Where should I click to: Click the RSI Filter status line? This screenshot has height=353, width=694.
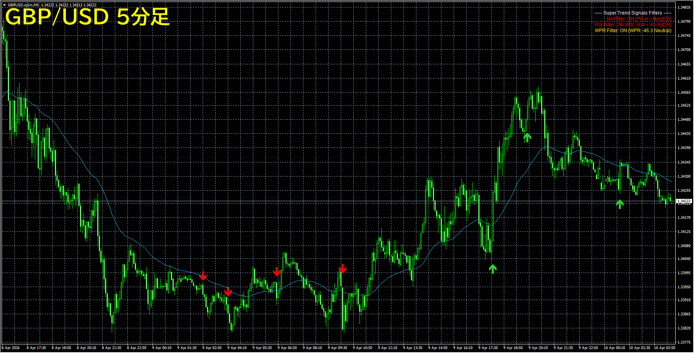(x=632, y=25)
